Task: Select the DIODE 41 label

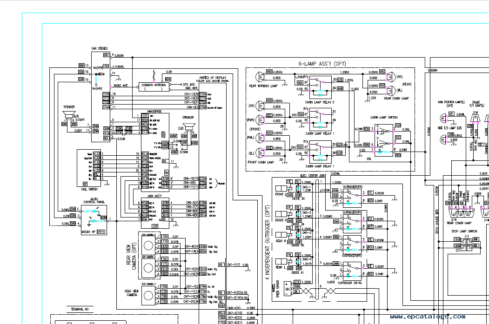Action: [297, 272]
